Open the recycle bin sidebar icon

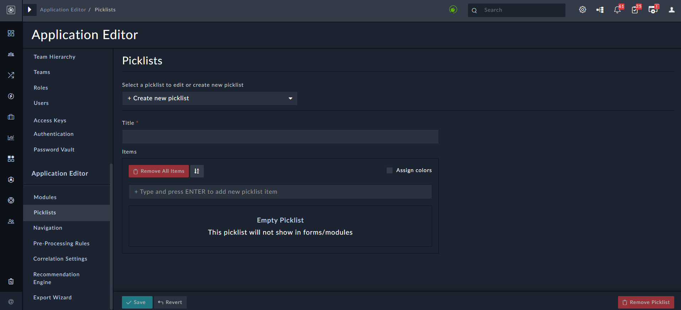point(11,282)
